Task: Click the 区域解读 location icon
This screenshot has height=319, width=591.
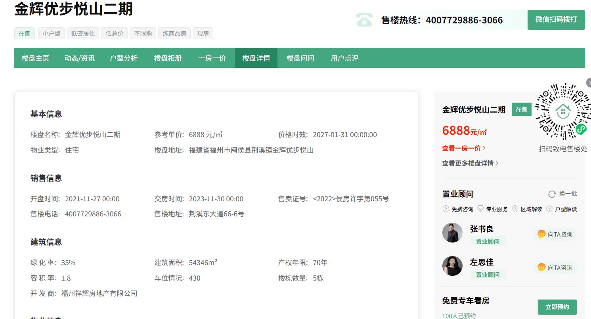Action: (515, 209)
